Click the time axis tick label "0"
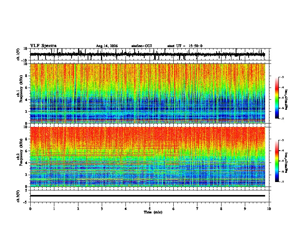 [30, 209]
